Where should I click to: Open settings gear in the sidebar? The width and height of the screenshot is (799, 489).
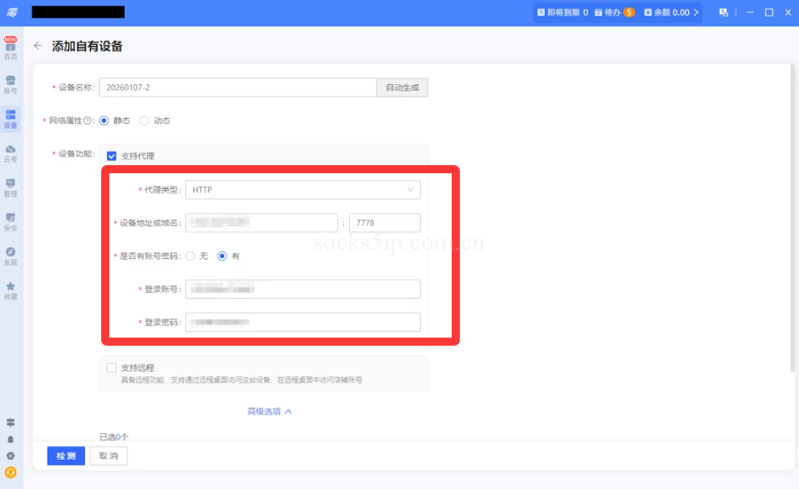coord(11,456)
